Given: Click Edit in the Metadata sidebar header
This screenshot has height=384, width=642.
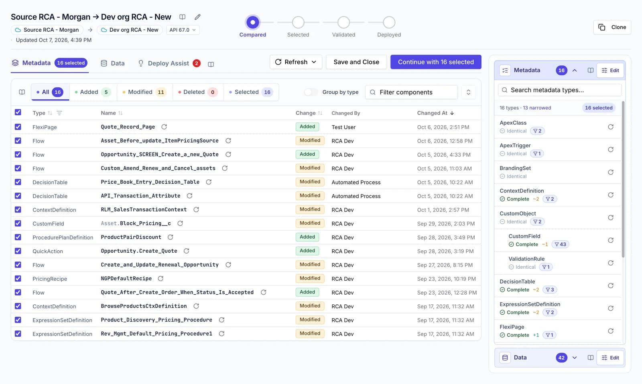Looking at the screenshot, I should pos(610,70).
